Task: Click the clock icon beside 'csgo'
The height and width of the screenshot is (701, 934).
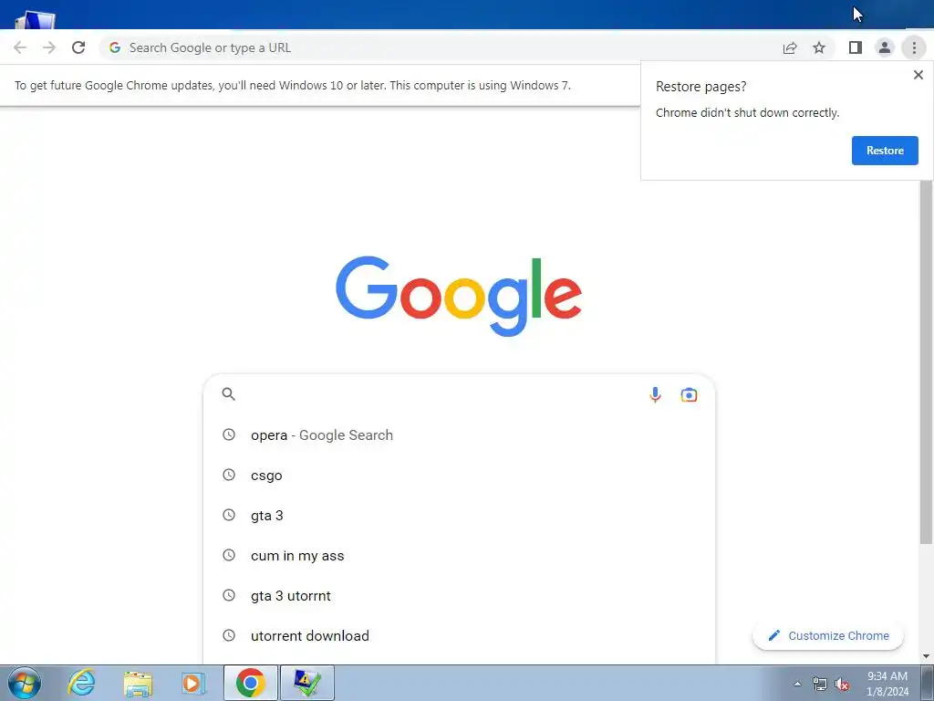Action: pos(229,475)
